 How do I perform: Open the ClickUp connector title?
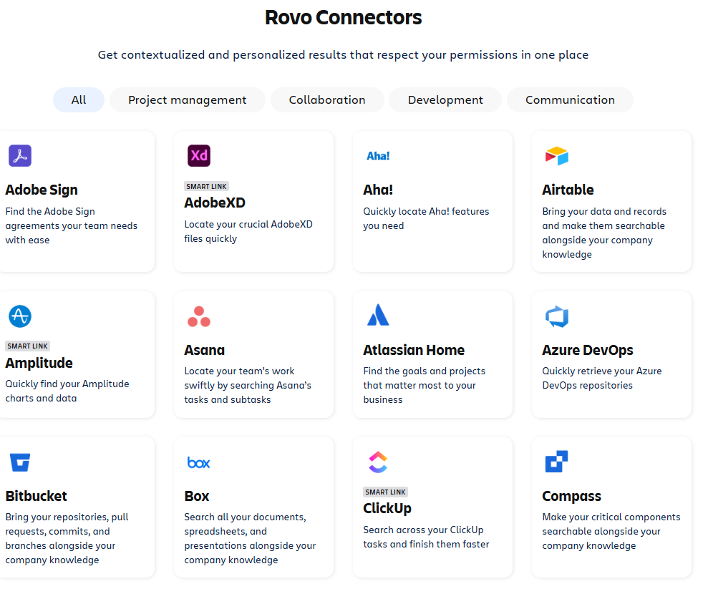pyautogui.click(x=387, y=508)
